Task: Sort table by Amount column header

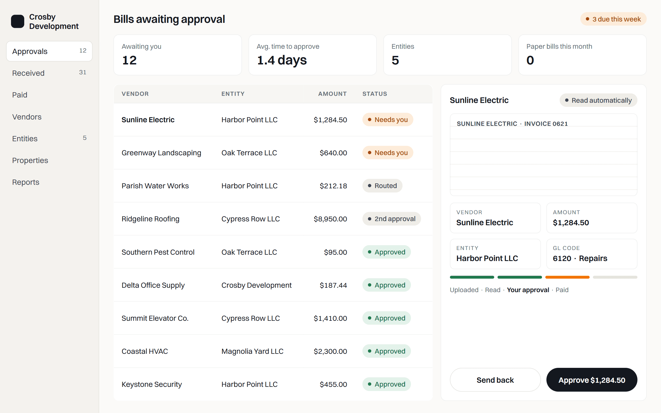Action: [x=332, y=94]
